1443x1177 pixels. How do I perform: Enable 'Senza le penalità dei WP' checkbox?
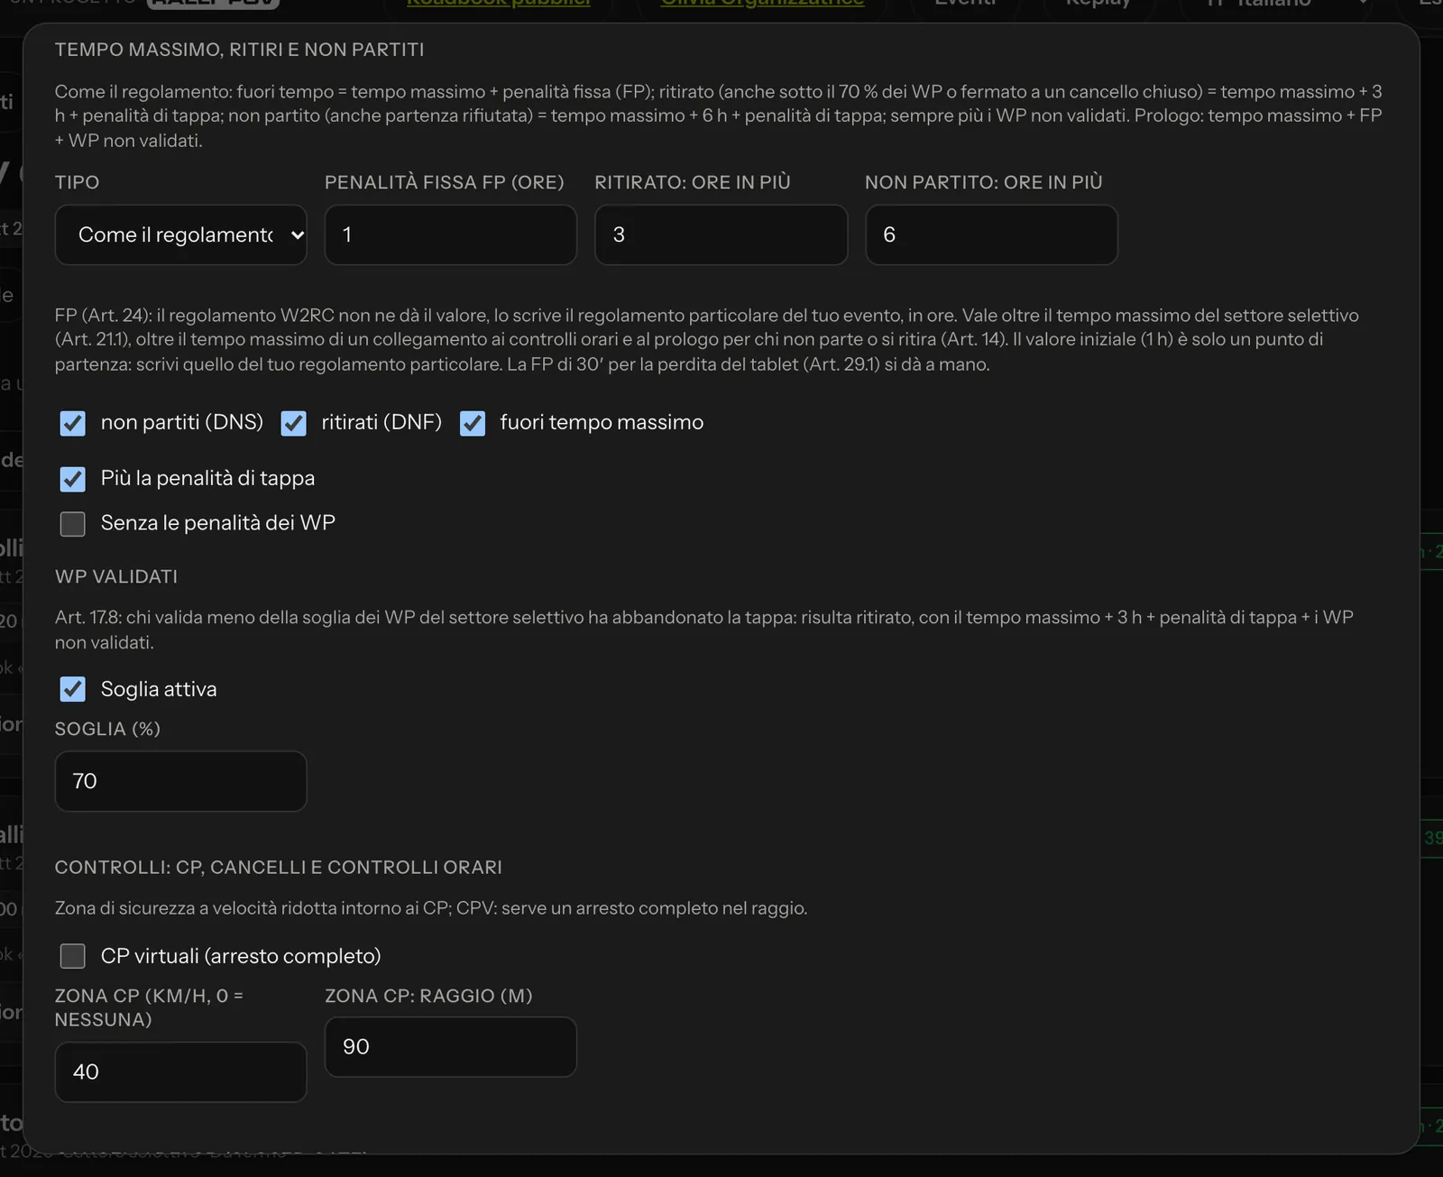pyautogui.click(x=72, y=523)
